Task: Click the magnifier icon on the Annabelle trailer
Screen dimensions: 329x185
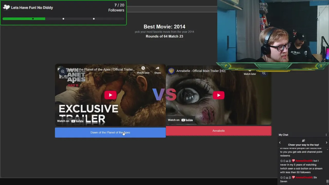Action: pos(264,73)
